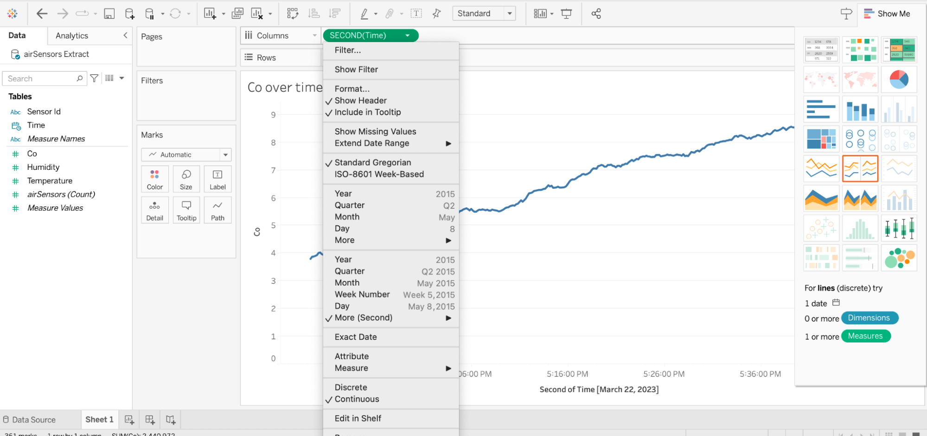Expand the Automatic mark type dropdown

pos(186,155)
